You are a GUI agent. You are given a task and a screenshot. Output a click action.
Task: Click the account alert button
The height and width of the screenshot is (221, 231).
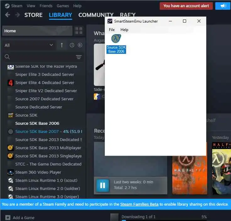click(x=186, y=6)
